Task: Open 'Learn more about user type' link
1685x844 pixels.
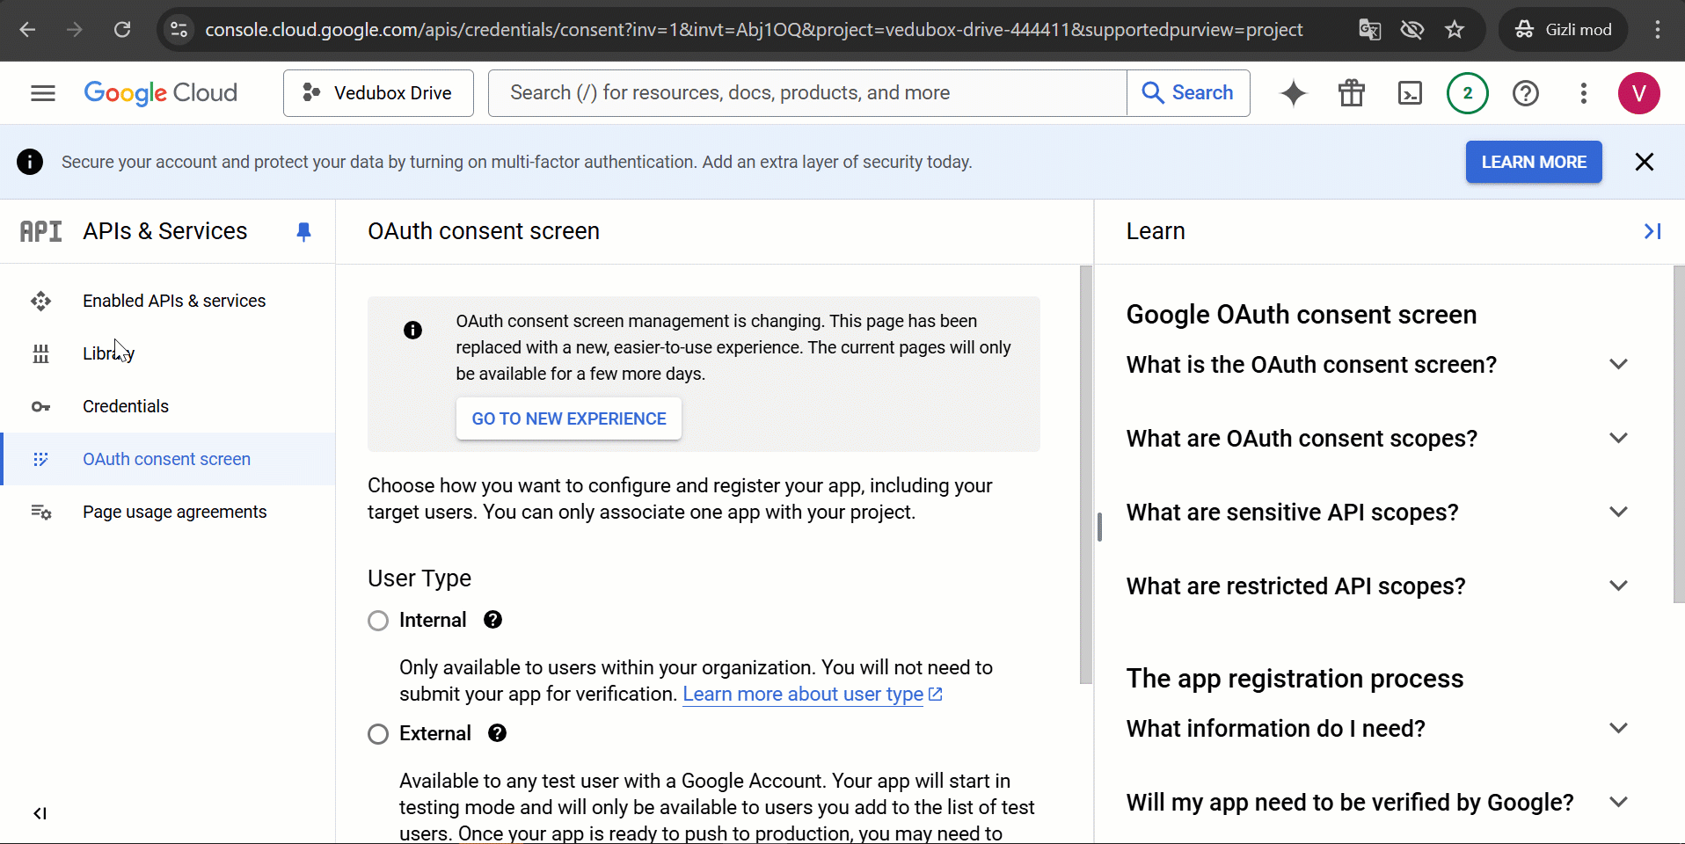Action: [x=803, y=695]
